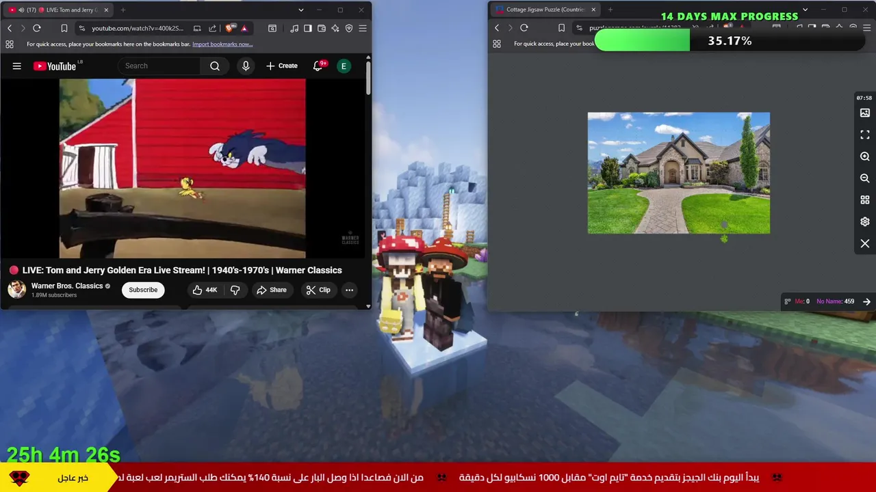The width and height of the screenshot is (876, 492).
Task: Open tab search dropdown in puzzle window
Action: click(x=805, y=10)
